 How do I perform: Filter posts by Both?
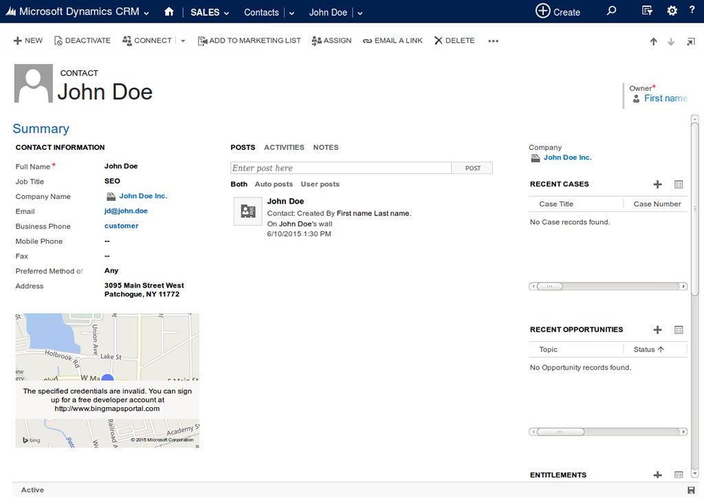click(x=239, y=184)
